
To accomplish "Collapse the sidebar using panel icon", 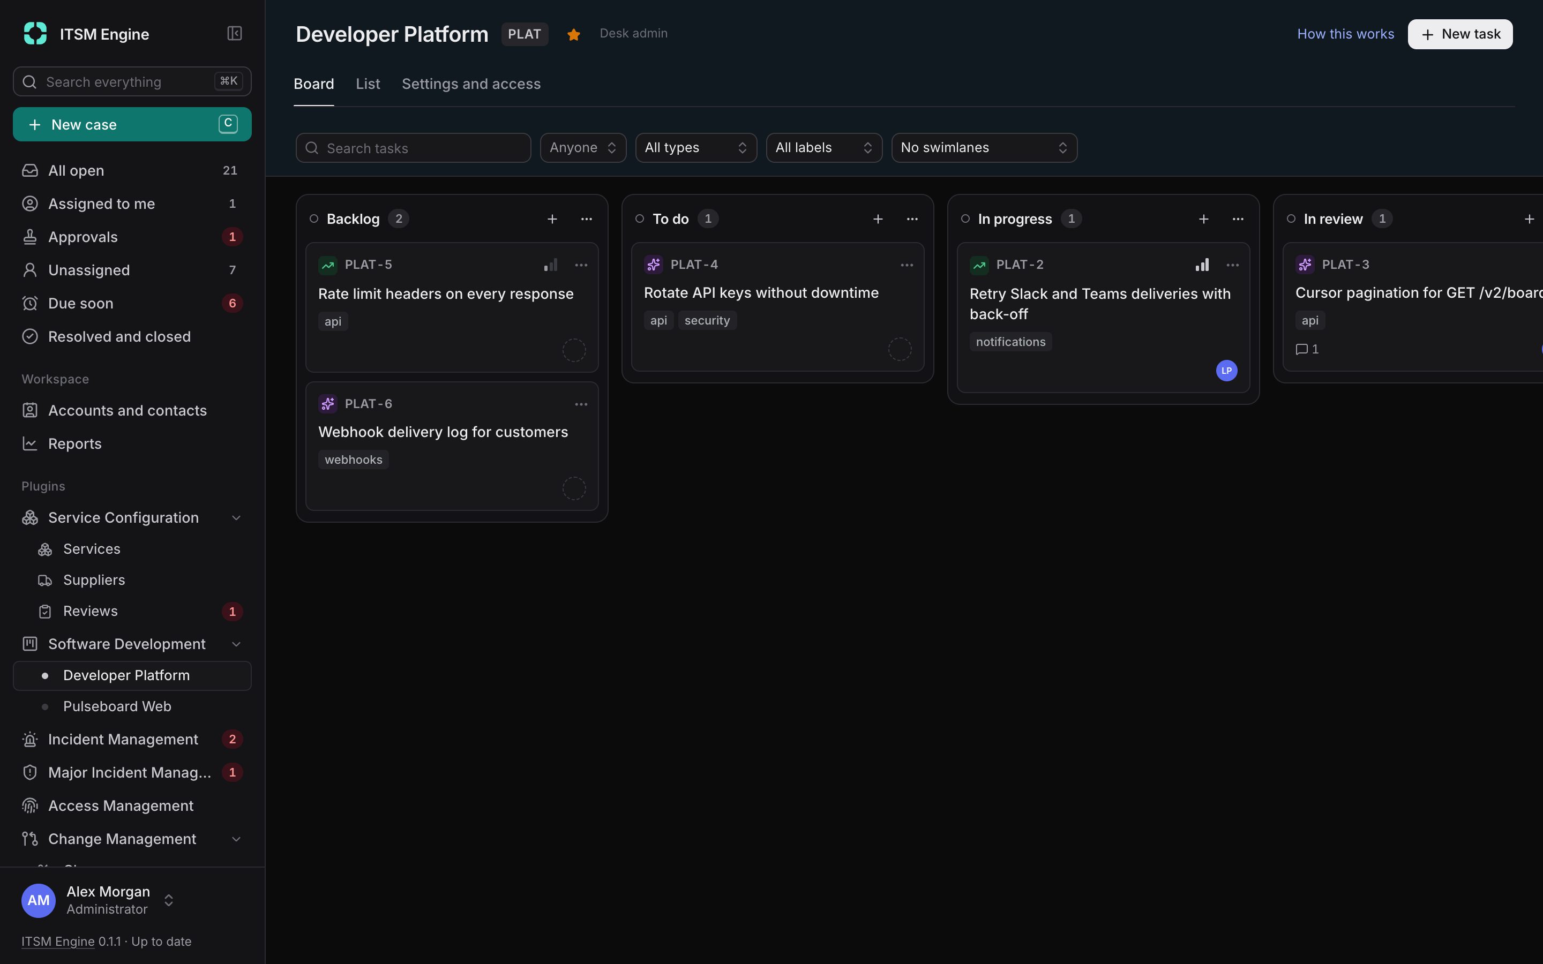I will click(234, 33).
